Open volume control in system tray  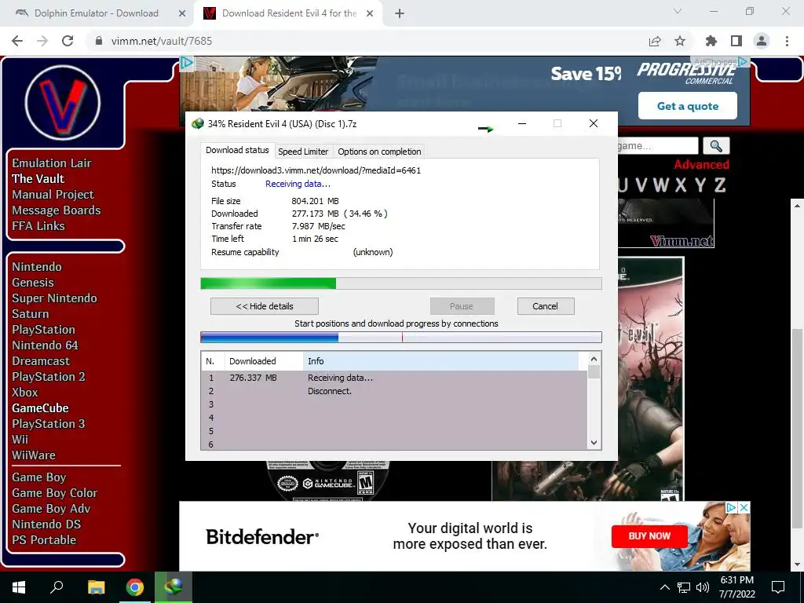[703, 587]
